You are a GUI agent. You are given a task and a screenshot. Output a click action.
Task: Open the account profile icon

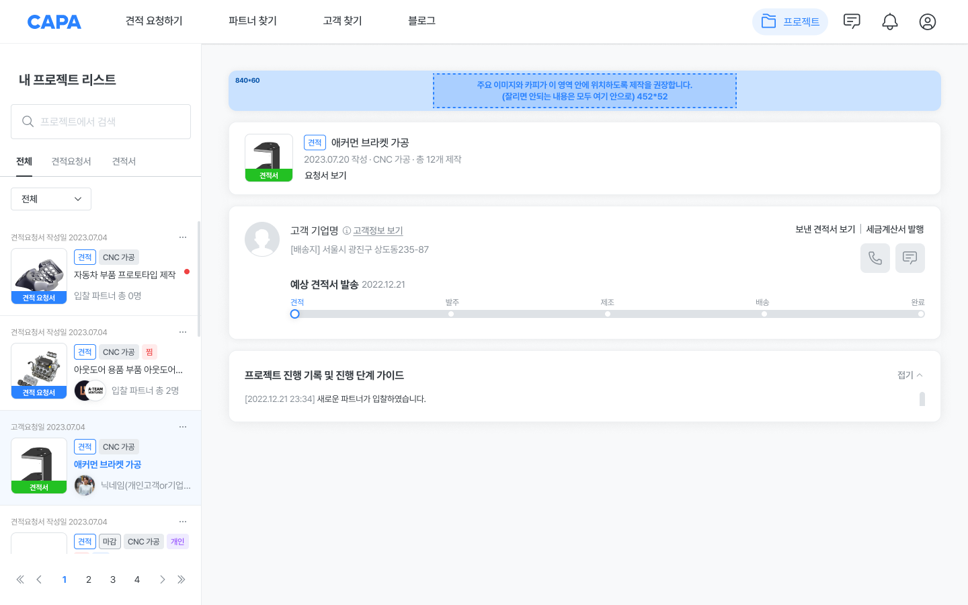pyautogui.click(x=928, y=22)
